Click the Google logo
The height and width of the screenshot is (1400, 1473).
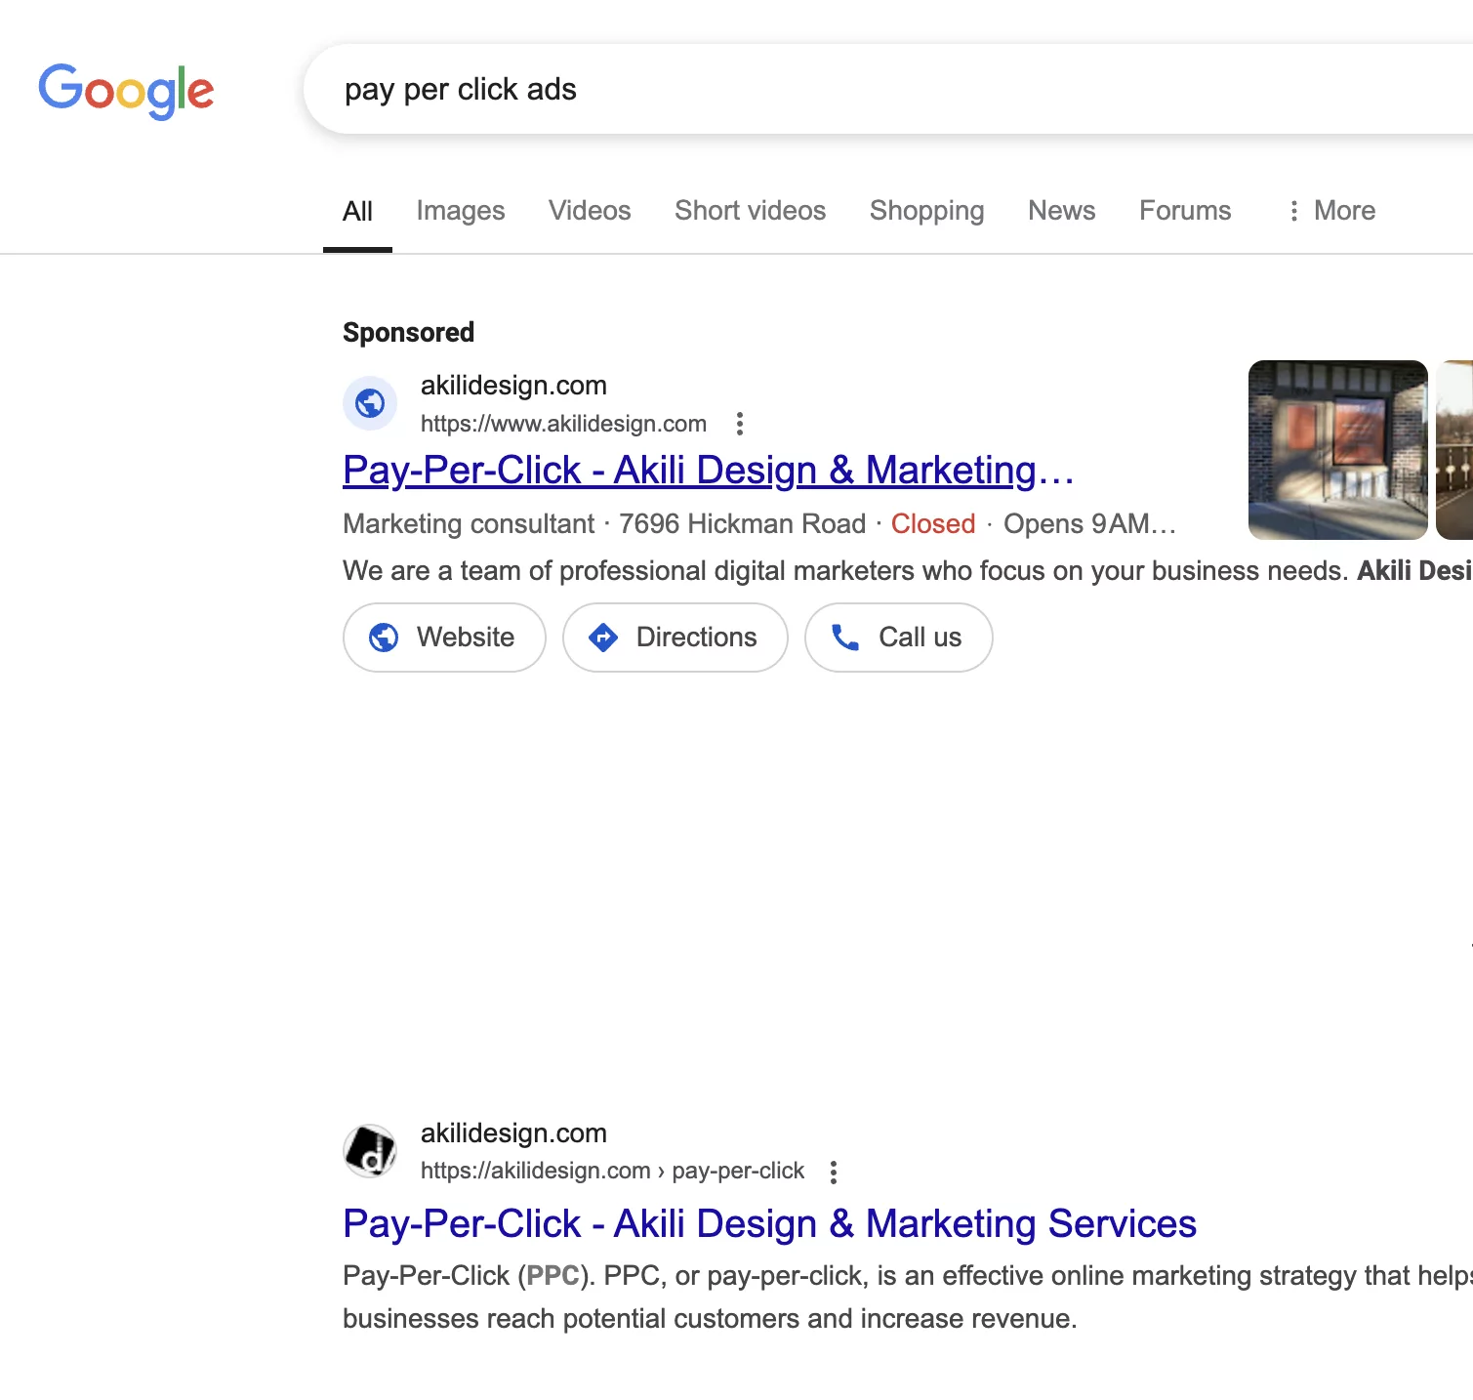pyautogui.click(x=126, y=91)
